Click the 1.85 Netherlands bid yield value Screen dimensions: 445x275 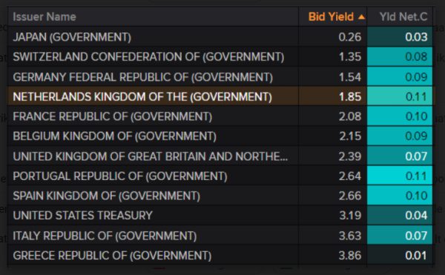point(350,96)
